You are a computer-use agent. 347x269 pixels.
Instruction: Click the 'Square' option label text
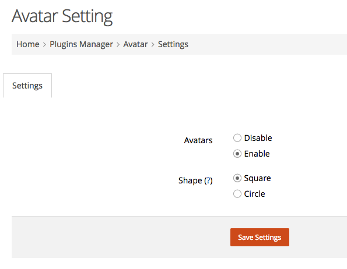pyautogui.click(x=257, y=178)
